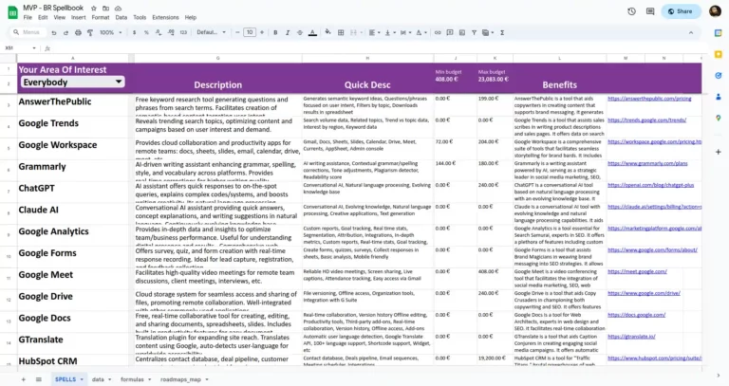Activate the Paint format tool
729x386 pixels.
[90, 32]
